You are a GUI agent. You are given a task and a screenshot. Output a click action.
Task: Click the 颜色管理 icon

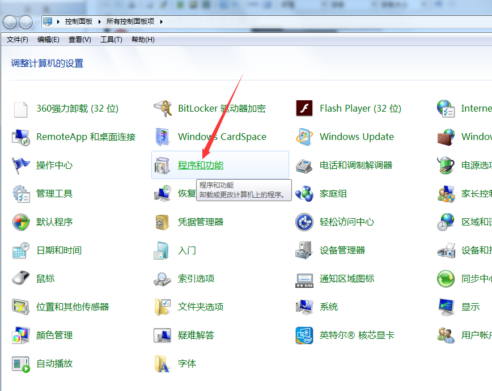point(21,335)
